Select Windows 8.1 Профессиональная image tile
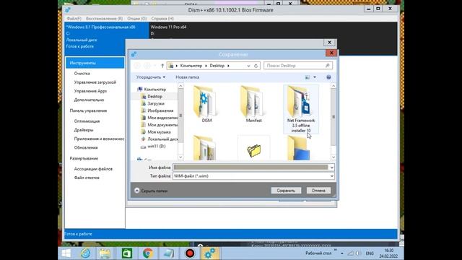The image size is (462, 260). [107, 38]
